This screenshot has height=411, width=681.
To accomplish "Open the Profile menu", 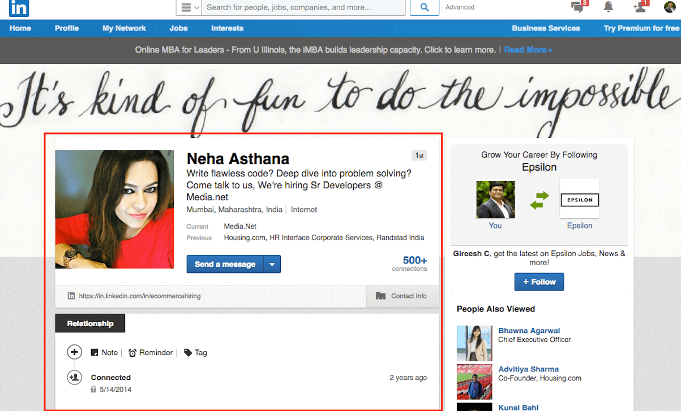I will coord(67,28).
